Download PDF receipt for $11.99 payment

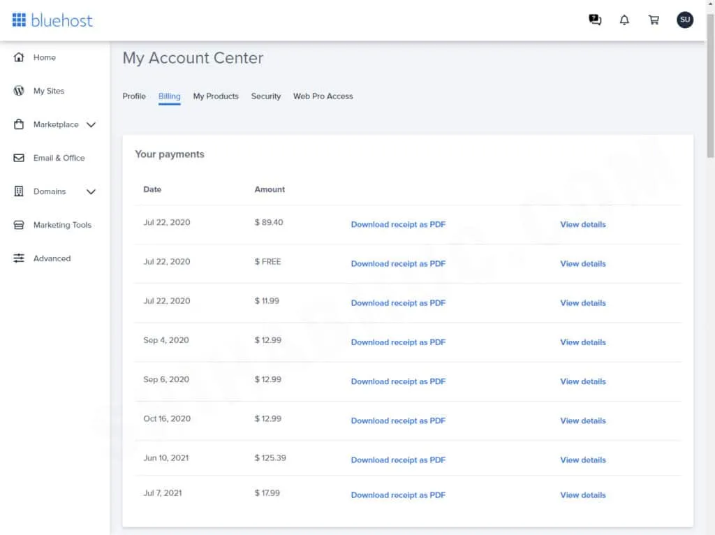398,303
